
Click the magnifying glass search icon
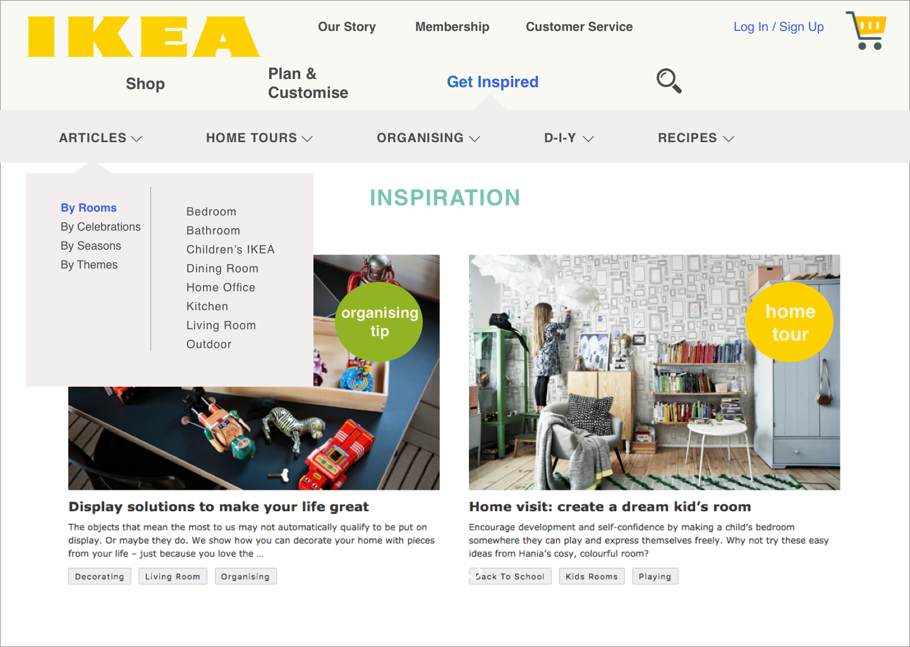[x=669, y=81]
